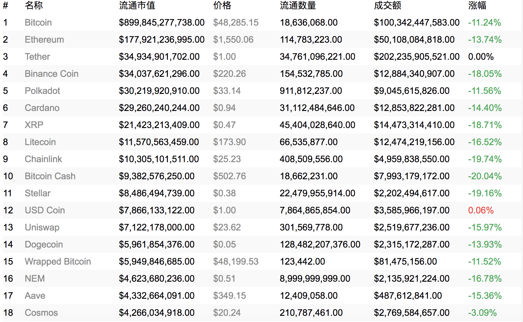Click the 成交额 column header
Image resolution: width=523 pixels, height=322 pixels.
(x=388, y=6)
